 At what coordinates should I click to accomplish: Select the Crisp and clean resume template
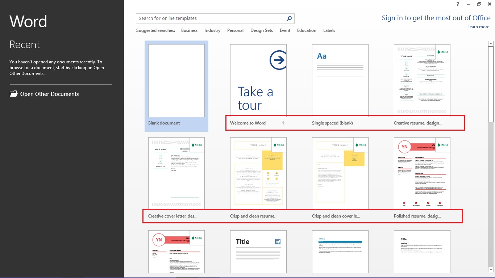pyautogui.click(x=258, y=174)
